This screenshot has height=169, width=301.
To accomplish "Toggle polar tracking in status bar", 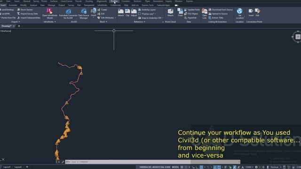I will click(201, 167).
